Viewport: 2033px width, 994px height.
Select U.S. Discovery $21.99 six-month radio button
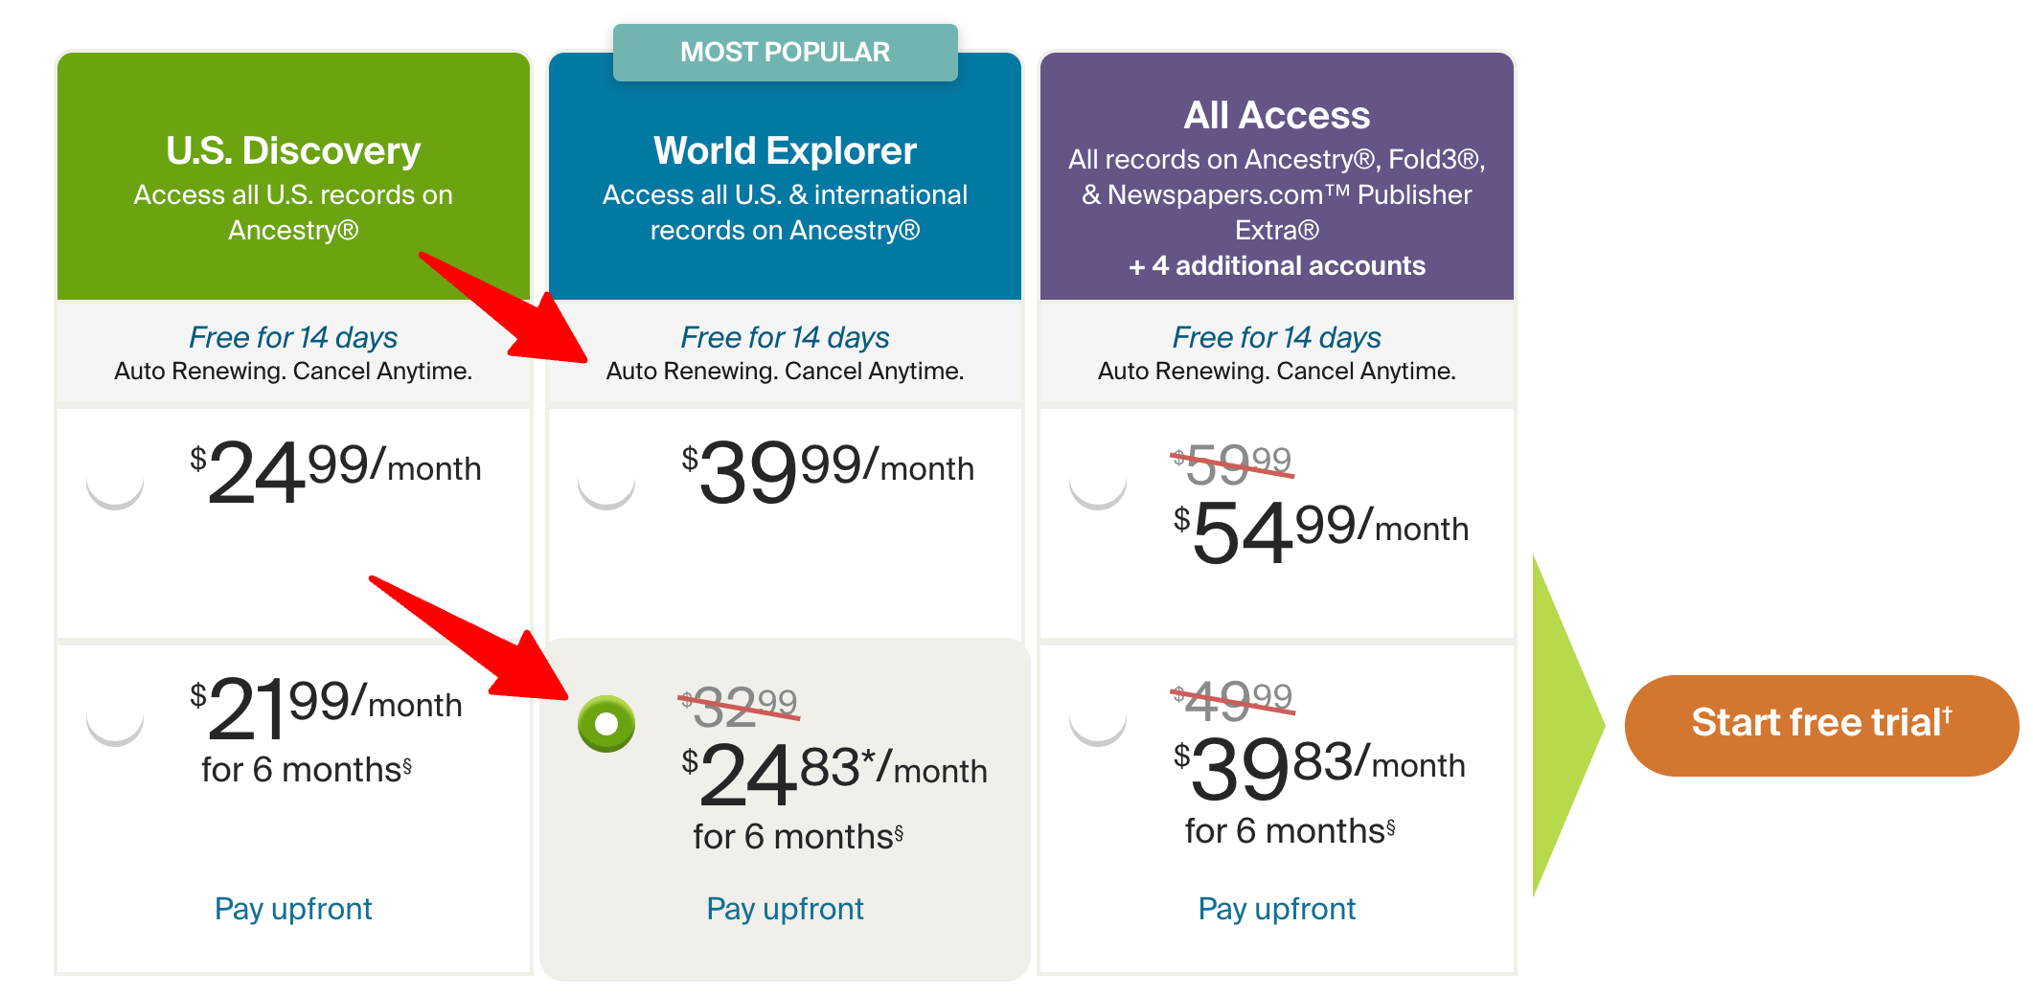115,717
